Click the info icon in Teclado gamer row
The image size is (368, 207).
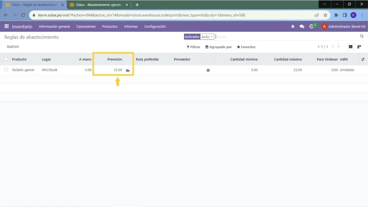pyautogui.click(x=208, y=70)
